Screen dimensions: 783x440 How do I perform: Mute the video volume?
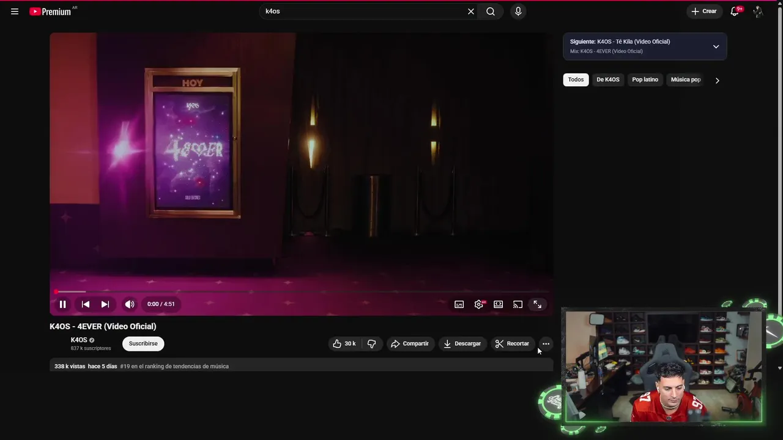coord(130,304)
